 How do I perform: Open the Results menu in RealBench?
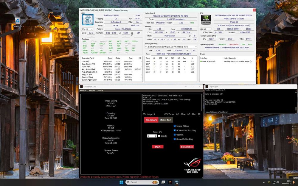[x=92, y=91]
